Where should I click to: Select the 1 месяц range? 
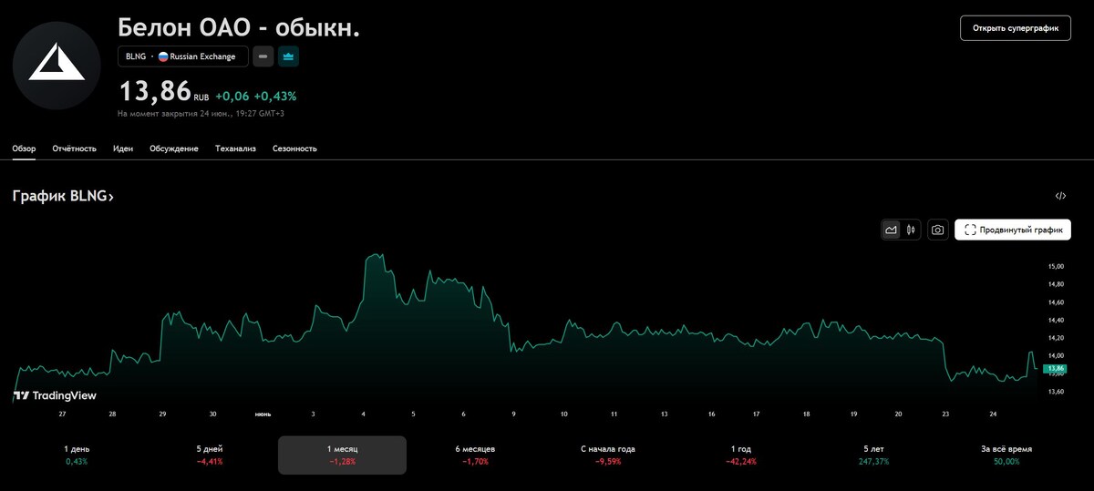(342, 455)
